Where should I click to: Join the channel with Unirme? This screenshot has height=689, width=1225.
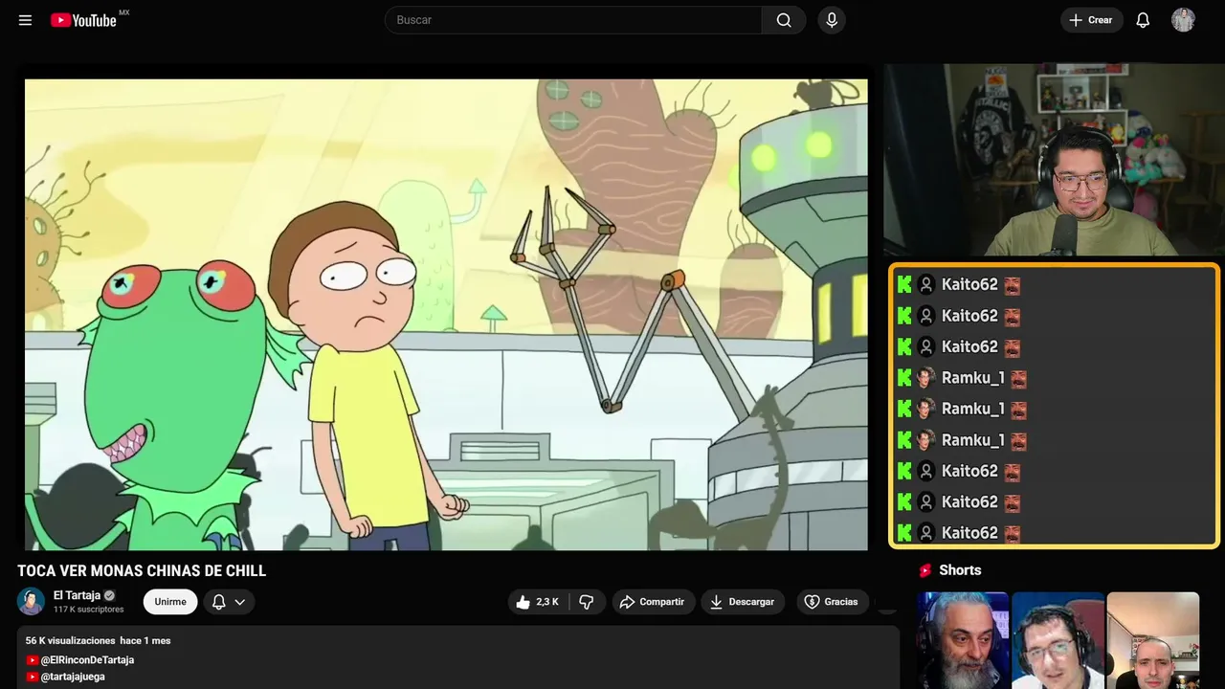click(x=170, y=602)
